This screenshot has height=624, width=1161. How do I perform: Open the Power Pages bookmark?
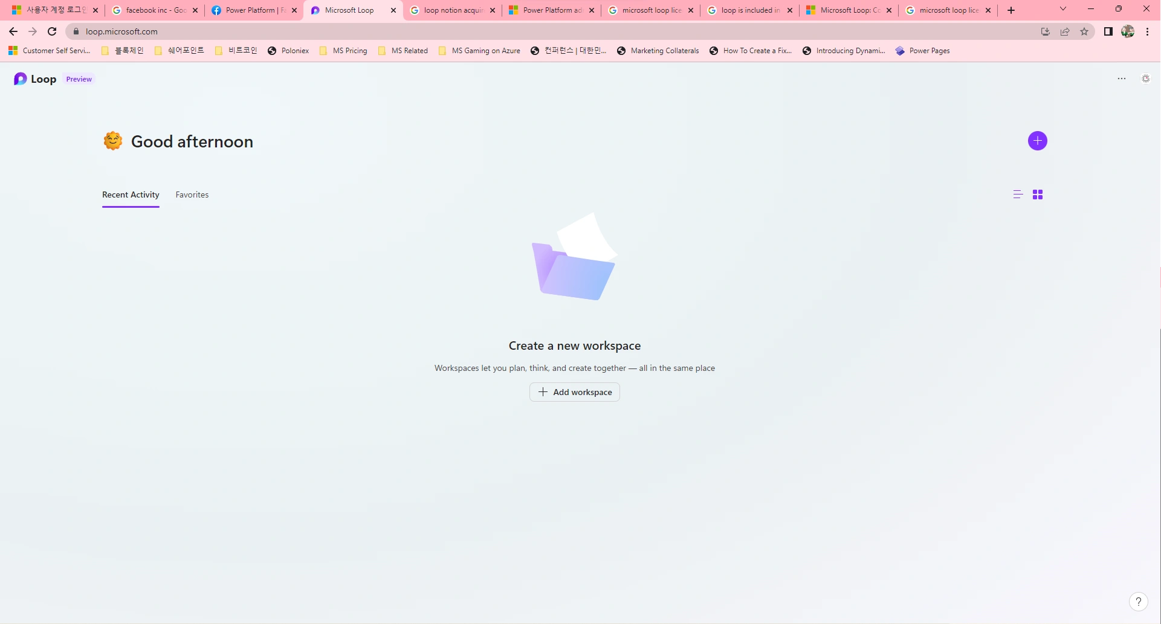tap(923, 51)
